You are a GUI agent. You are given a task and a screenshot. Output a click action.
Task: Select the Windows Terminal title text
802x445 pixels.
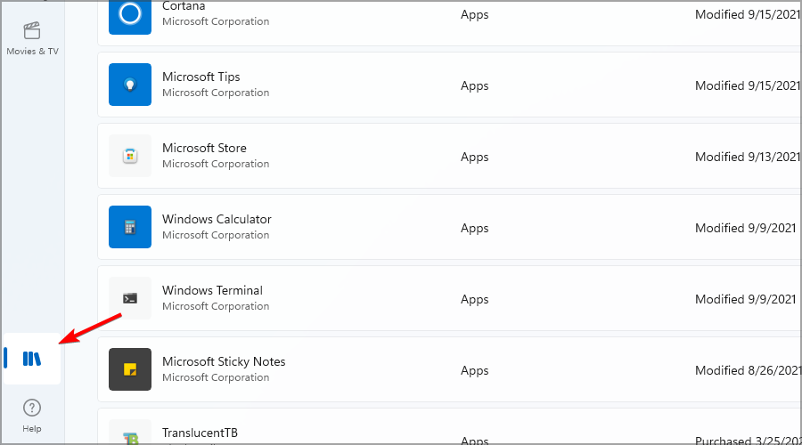click(x=212, y=290)
